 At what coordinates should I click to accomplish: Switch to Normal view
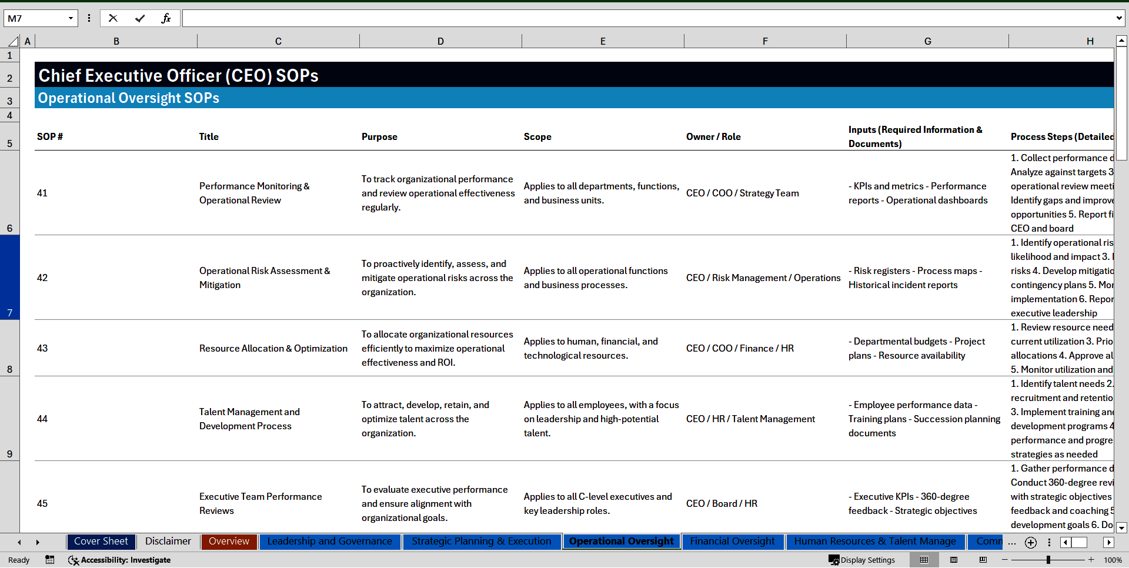(x=924, y=560)
